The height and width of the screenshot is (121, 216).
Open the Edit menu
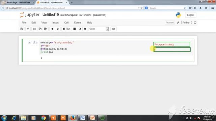[33, 23]
